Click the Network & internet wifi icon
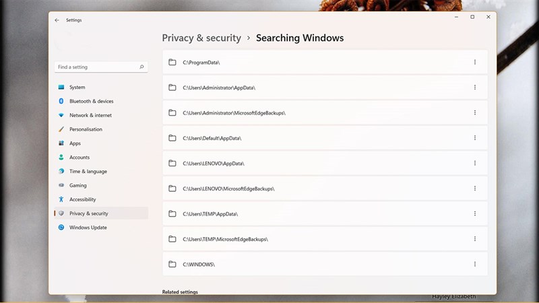Image resolution: width=539 pixels, height=303 pixels. (x=61, y=115)
